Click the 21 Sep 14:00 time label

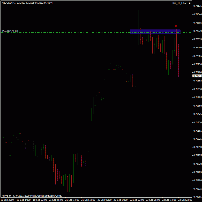point(72,200)
